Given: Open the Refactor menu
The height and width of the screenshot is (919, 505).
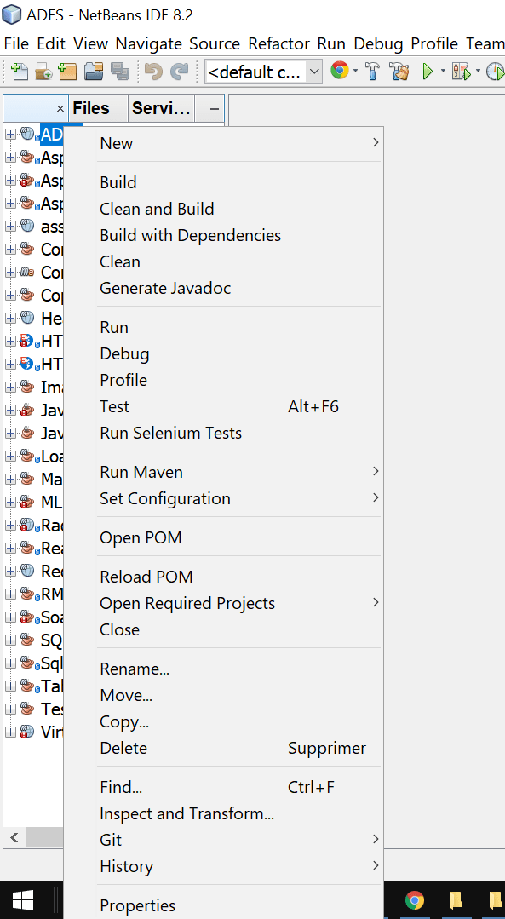Looking at the screenshot, I should pos(278,43).
